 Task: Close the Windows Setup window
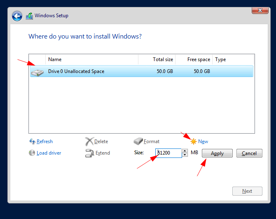point(260,10)
